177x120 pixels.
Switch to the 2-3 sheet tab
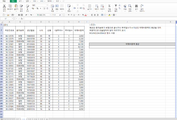29,119
